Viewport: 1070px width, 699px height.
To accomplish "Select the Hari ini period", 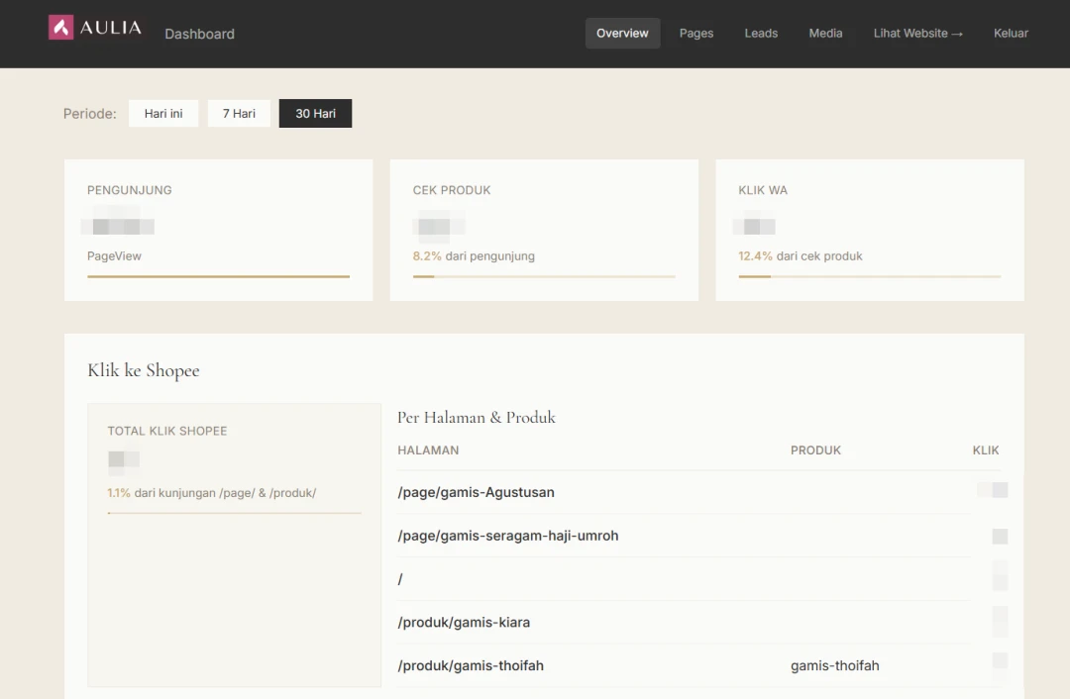I will pyautogui.click(x=163, y=113).
